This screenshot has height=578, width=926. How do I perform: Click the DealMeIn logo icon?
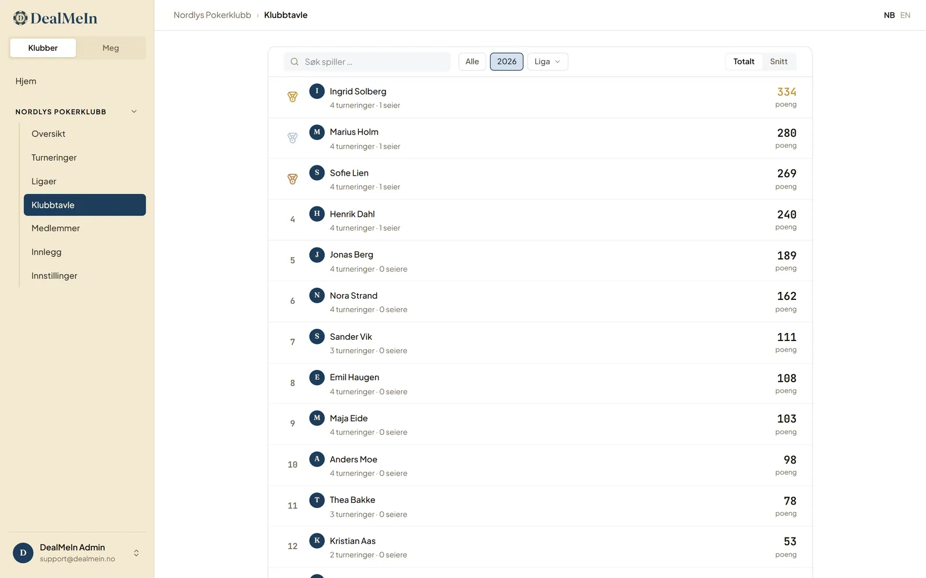pyautogui.click(x=20, y=18)
